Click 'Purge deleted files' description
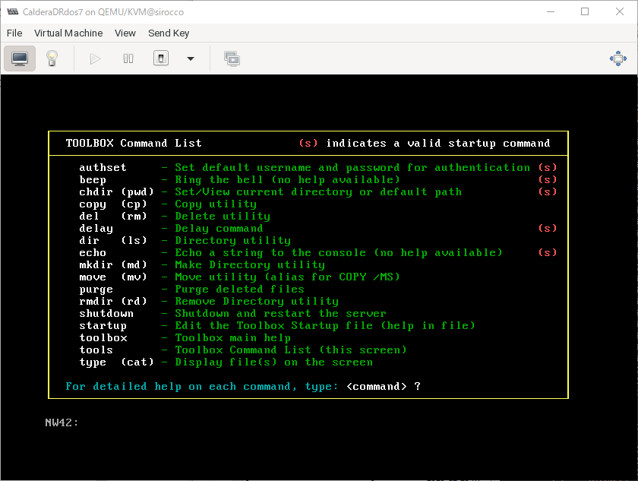Viewport: 638px width, 481px height. tap(240, 290)
